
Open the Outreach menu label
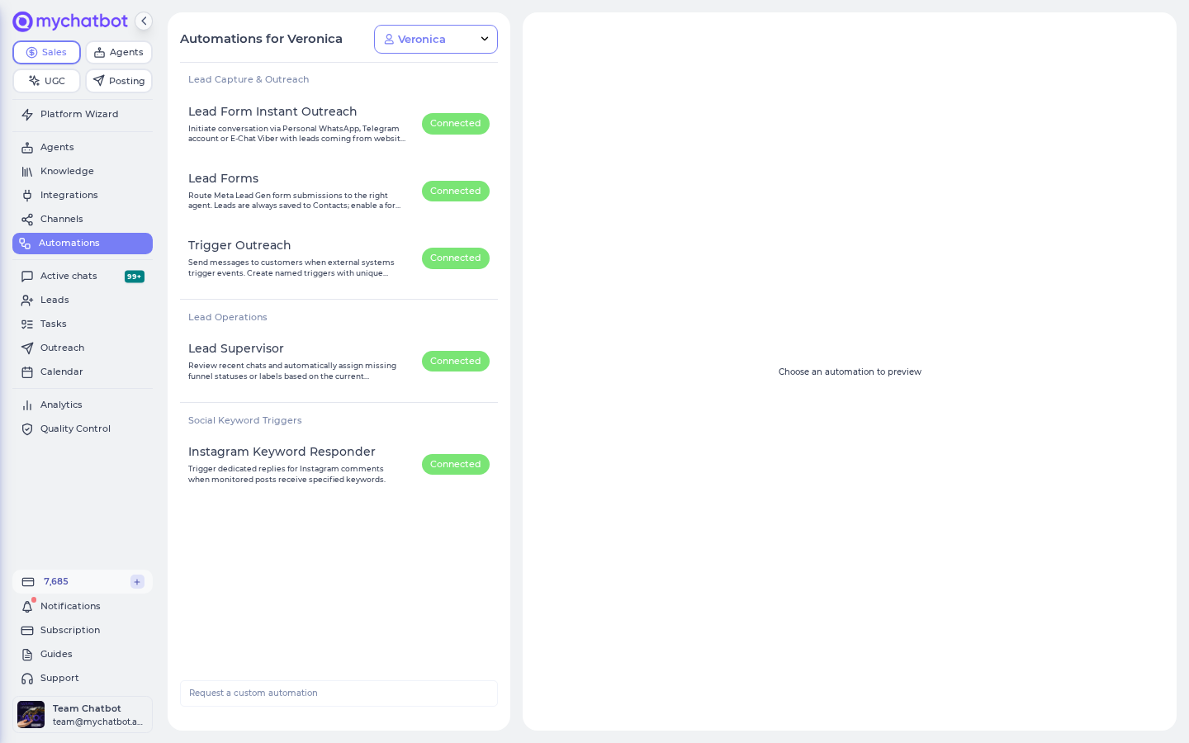62,348
